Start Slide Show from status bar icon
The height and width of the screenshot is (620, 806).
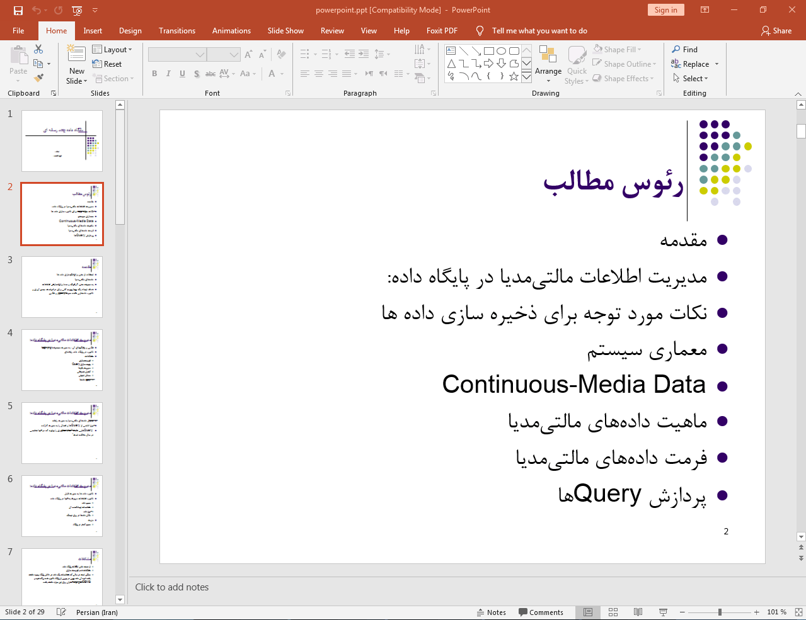(x=663, y=612)
